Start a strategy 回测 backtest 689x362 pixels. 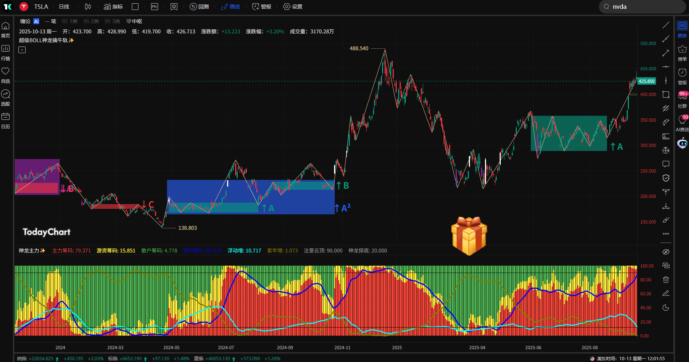[x=199, y=7]
